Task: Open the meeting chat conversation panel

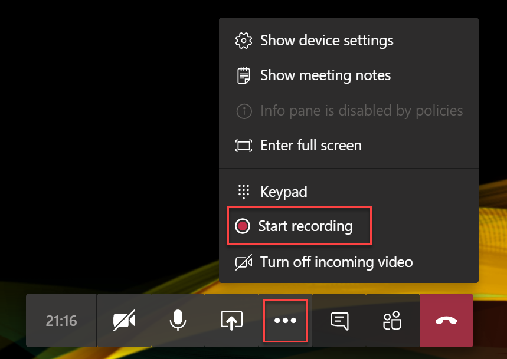Action: (339, 321)
